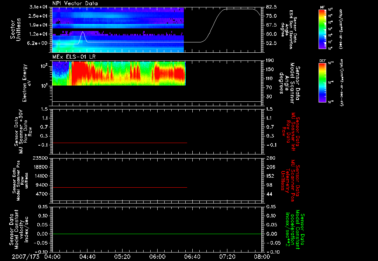Image resolution: width=378 pixels, height=261 pixels.
Task: Click the red 'MU Scanner Init Raw Data' label
Action: coord(291,132)
